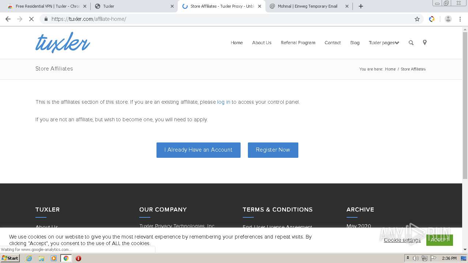Open Chrome three-dot menu
Image resolution: width=468 pixels, height=263 pixels.
click(x=460, y=19)
